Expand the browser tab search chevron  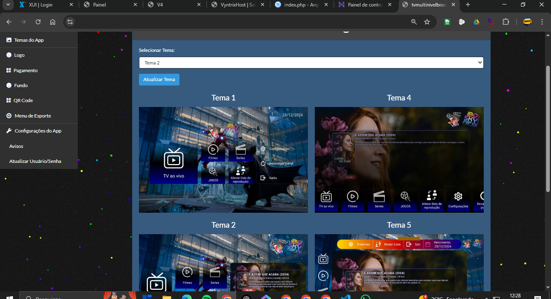(x=8, y=5)
